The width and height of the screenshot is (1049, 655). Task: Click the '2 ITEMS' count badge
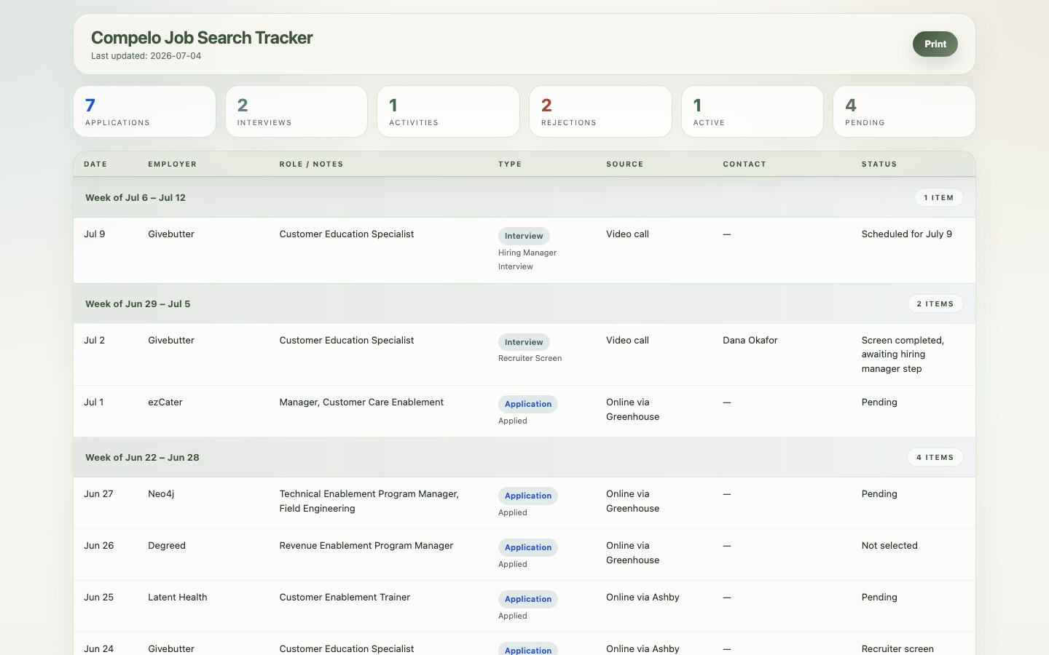pyautogui.click(x=935, y=304)
